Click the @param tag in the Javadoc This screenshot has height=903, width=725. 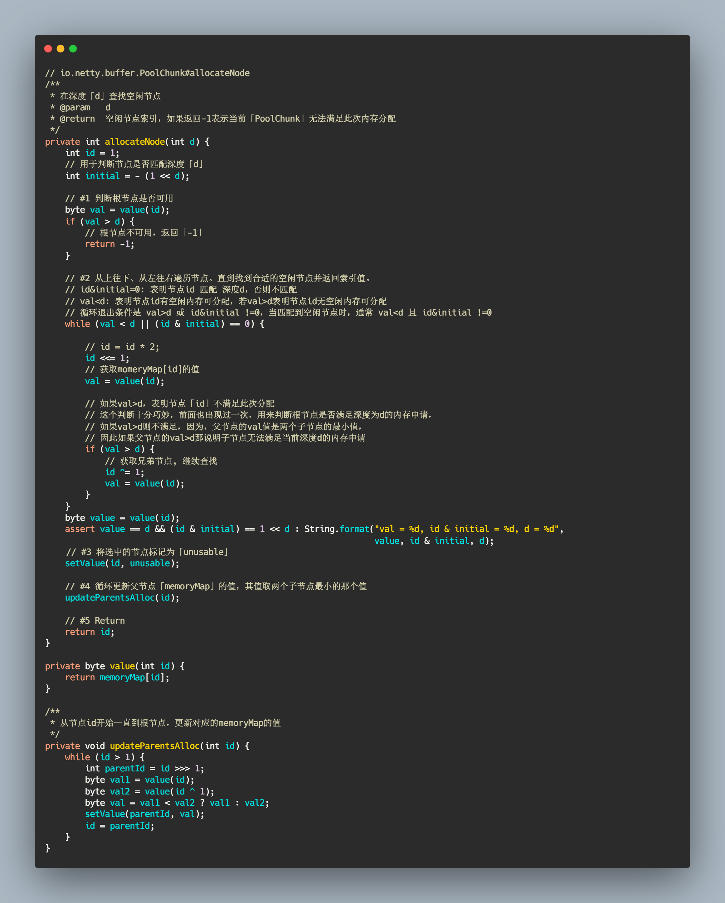(x=75, y=108)
